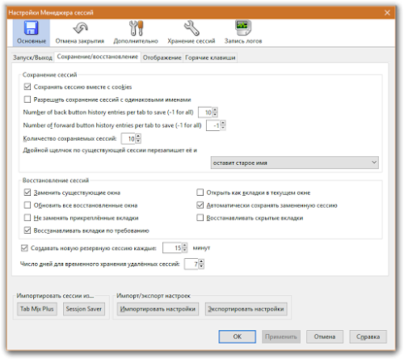Viewport: 404px width, 360px height.
Task: Click the Импортировать настройки button
Action: [158, 309]
